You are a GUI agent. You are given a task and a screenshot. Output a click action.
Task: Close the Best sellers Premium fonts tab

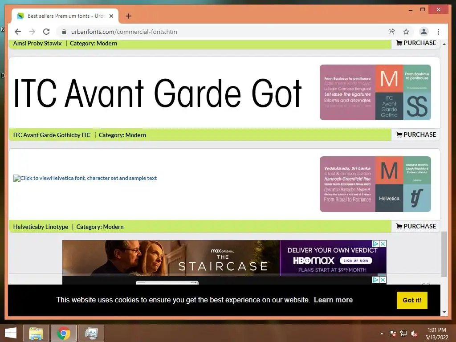pyautogui.click(x=111, y=16)
